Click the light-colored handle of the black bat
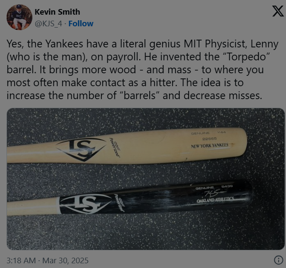286x268 pixels. tap(33, 206)
